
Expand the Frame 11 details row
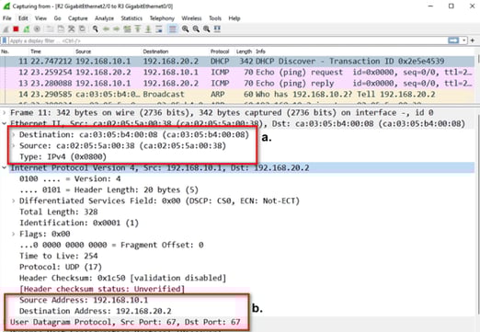coord(5,113)
